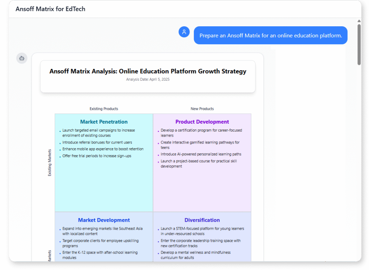
Task: Click the referral bonuses bullet point
Action: (98, 142)
